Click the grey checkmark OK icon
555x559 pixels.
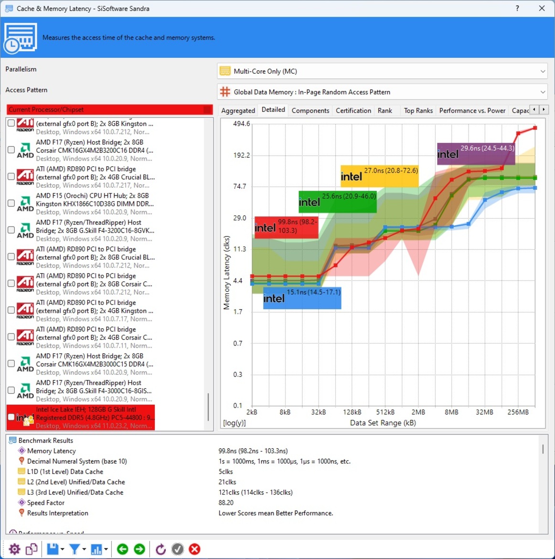click(x=178, y=549)
